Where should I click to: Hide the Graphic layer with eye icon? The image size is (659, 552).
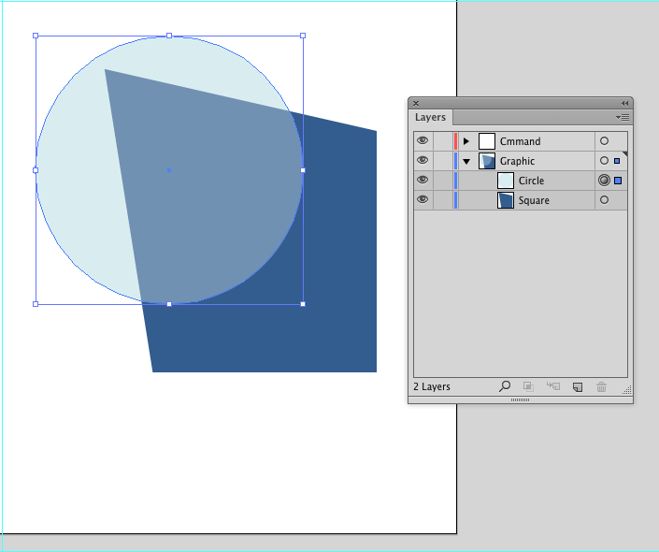pyautogui.click(x=423, y=160)
